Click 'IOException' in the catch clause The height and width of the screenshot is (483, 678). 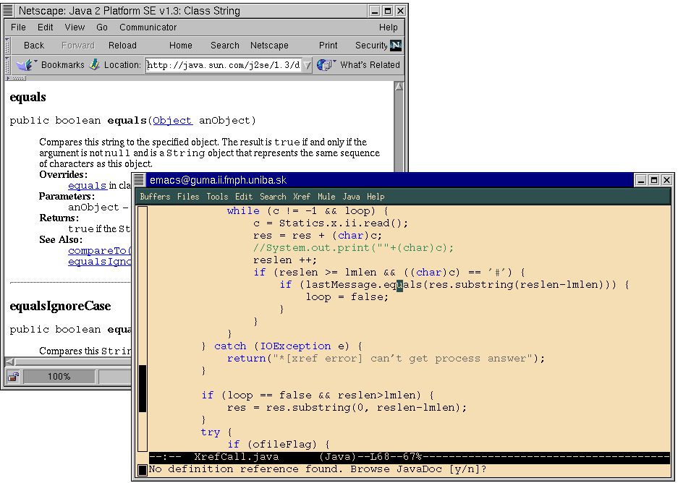pyautogui.click(x=295, y=346)
